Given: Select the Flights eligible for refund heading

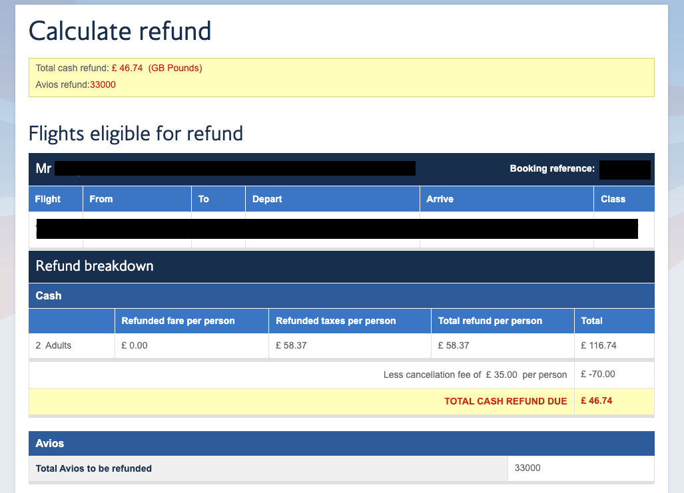Looking at the screenshot, I should (x=135, y=133).
